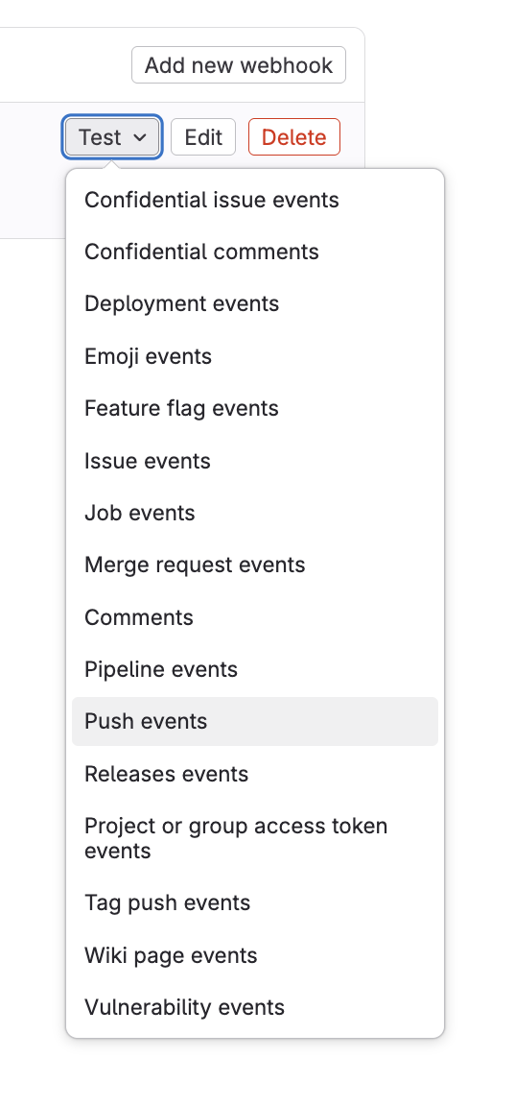Select Feature flag events

pos(255,408)
